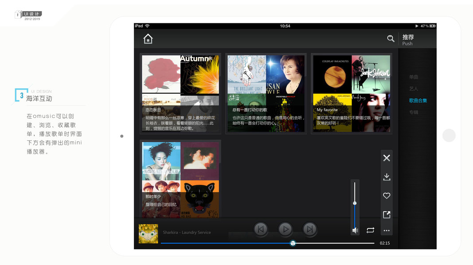Tap the Jack Johnson cover in My favorite
The image size is (473, 265).
(x=371, y=74)
